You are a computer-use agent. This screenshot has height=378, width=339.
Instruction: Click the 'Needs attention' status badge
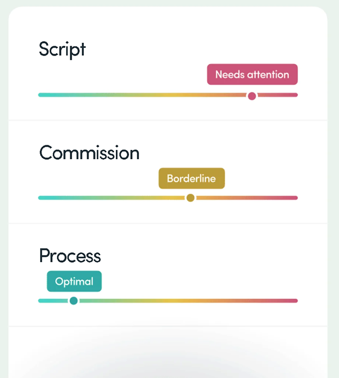[252, 75]
